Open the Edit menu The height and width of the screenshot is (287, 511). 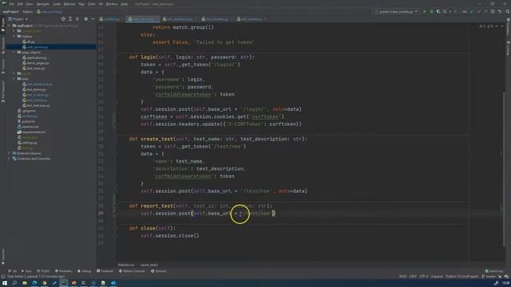point(20,4)
